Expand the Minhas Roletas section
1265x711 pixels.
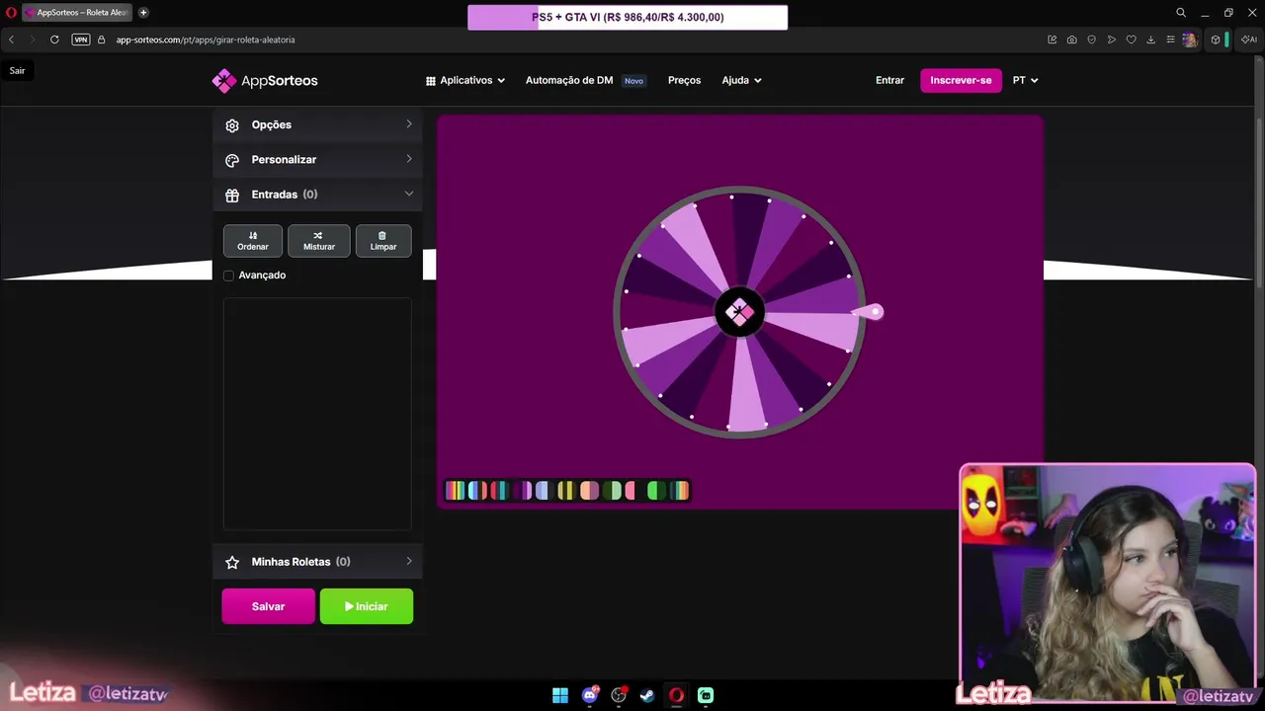click(x=317, y=561)
